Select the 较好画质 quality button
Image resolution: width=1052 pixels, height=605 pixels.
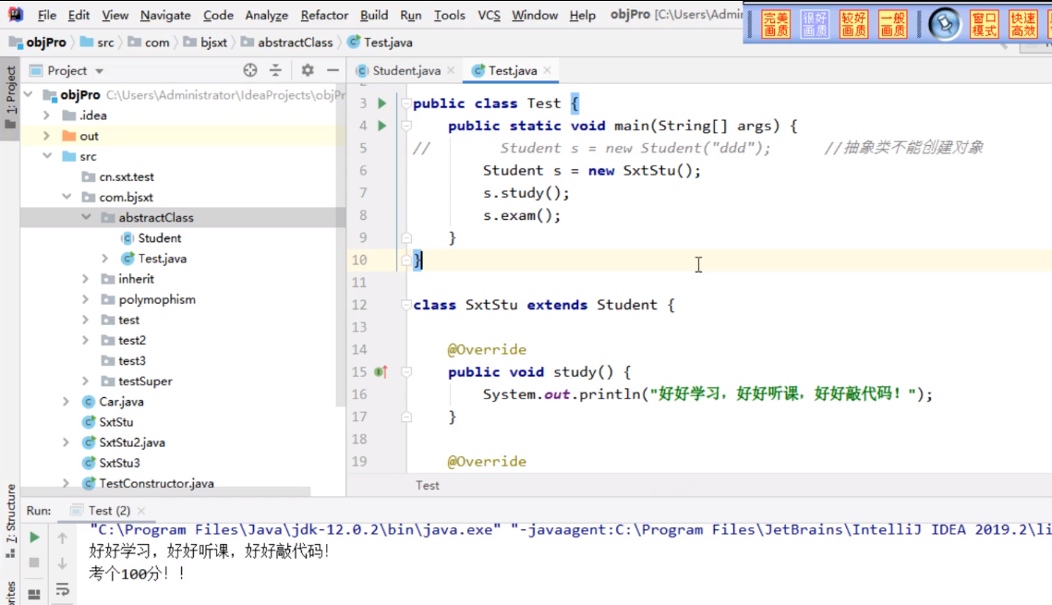click(853, 25)
